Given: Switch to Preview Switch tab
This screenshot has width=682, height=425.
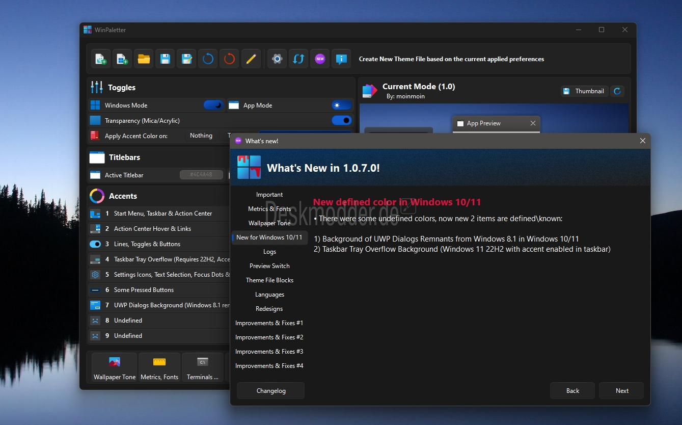Looking at the screenshot, I should coord(269,266).
